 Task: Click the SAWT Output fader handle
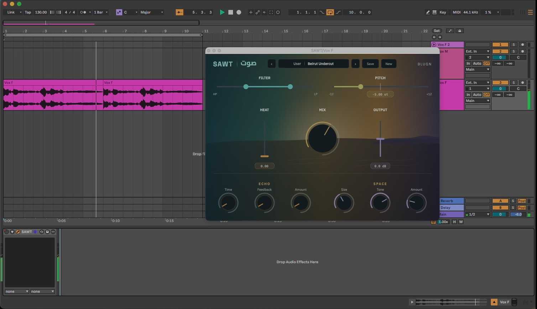coord(380,139)
